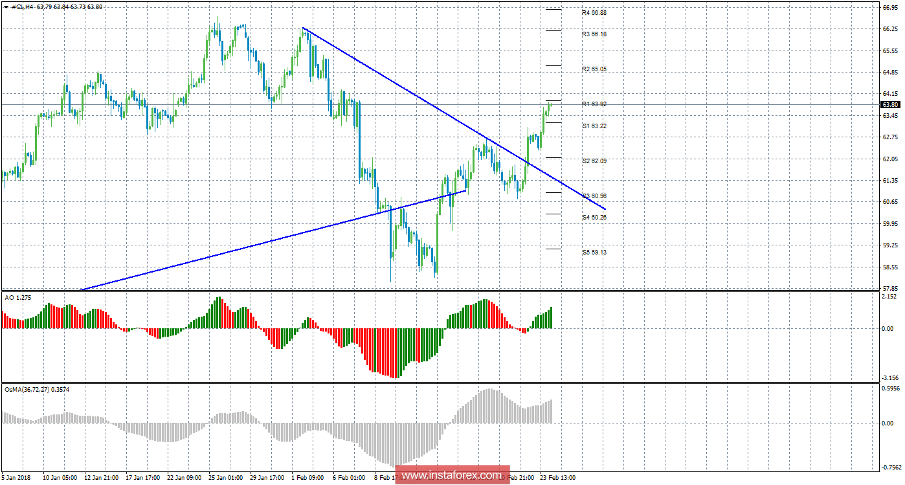Viewport: 905px width, 485px height.
Task: Click the 17 Jan 17:00 time label
Action: click(x=142, y=478)
